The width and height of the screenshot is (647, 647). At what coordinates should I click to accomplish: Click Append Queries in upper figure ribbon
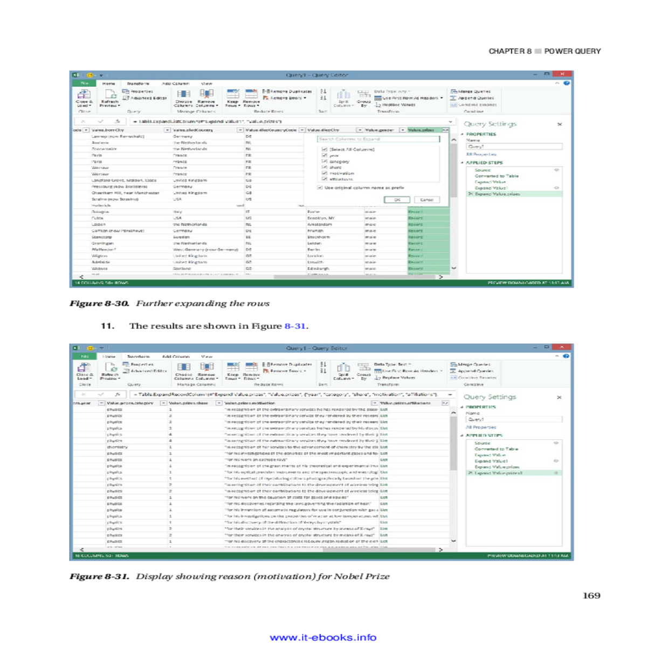[472, 98]
